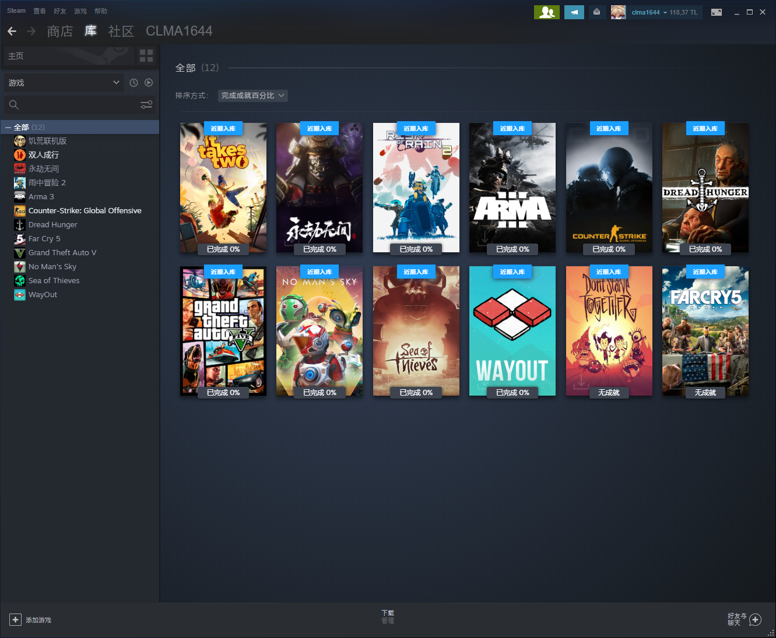Screen dimensions: 776x638
Task: Open friends and chat plus icon
Action: click(755, 619)
